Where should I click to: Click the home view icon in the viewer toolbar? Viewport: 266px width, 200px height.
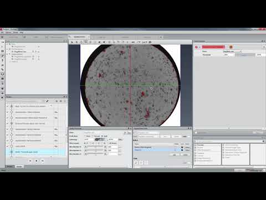tap(99, 42)
